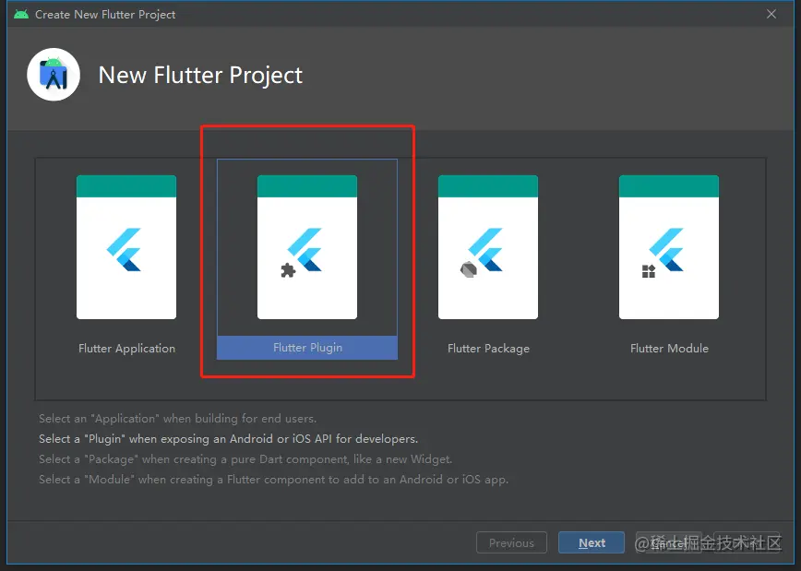Viewport: 801px width, 571px height.
Task: Click the Android Studio logo in header
Action: 54,75
